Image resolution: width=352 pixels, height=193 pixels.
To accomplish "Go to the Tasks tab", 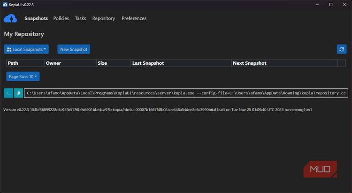I will [x=80, y=18].
